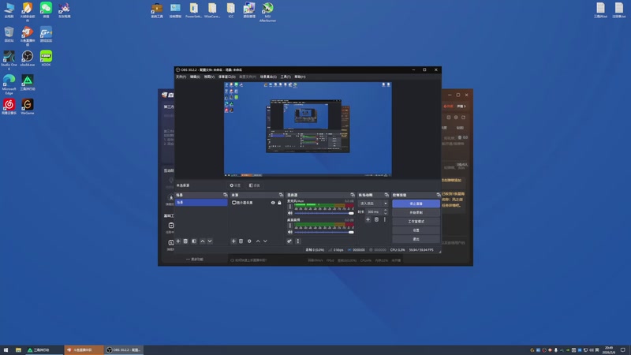Pop out the Scenes dock

tap(226, 195)
